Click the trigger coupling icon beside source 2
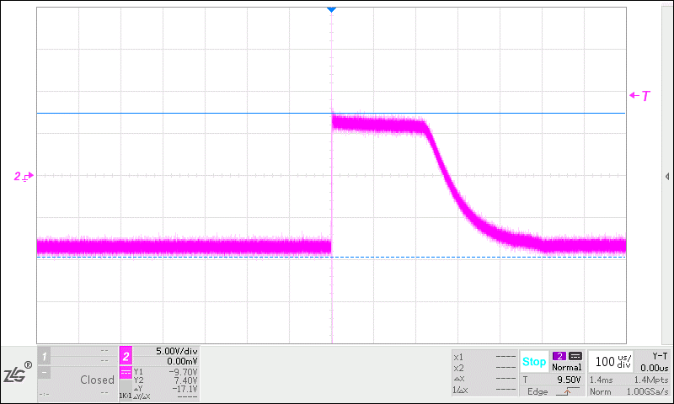Viewport: 674px width, 404px height. [575, 356]
